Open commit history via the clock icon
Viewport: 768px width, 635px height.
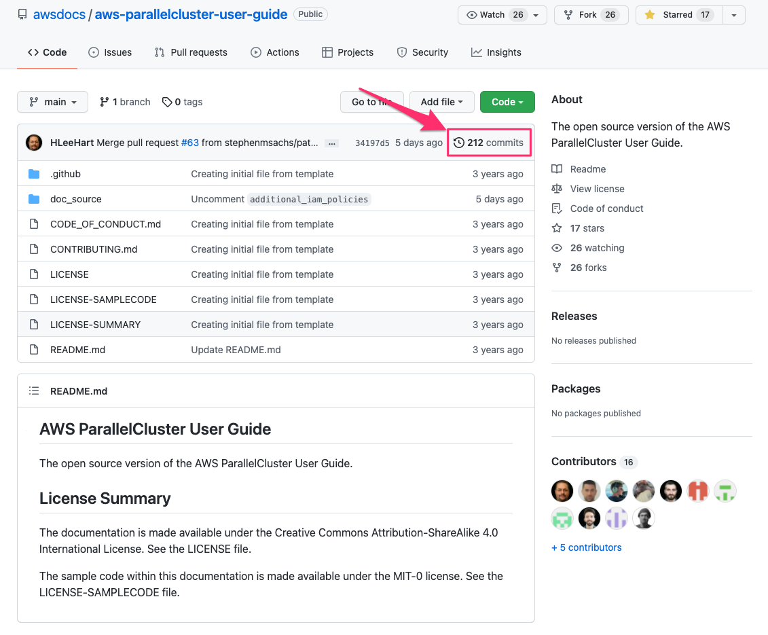coord(458,143)
